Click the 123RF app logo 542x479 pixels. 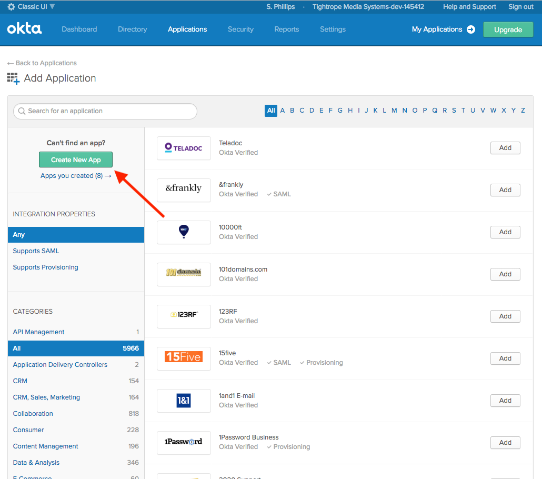tap(184, 316)
